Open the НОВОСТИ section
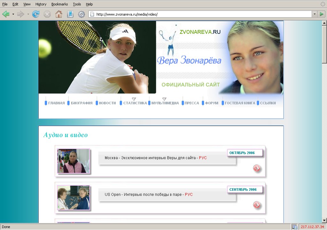This screenshot has height=230, width=327. point(107,103)
